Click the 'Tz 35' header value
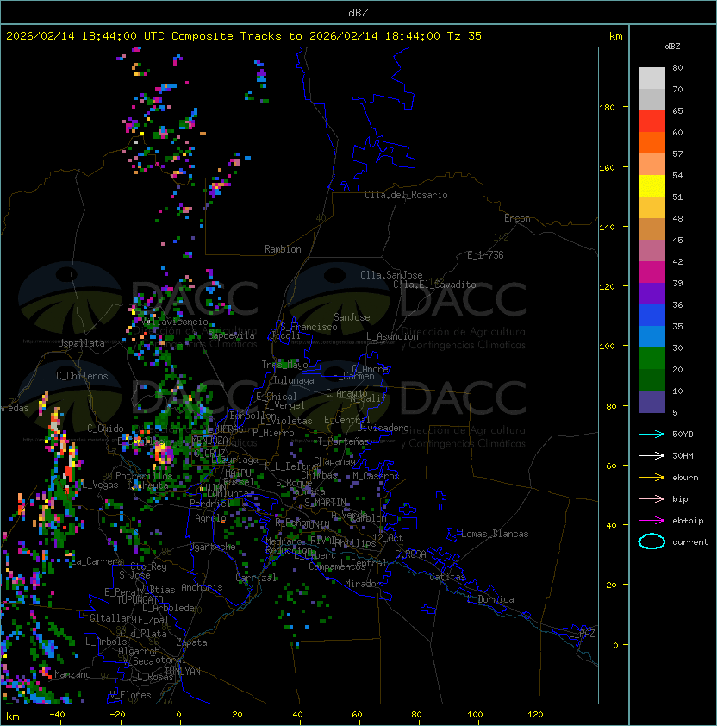The height and width of the screenshot is (726, 717). click(x=464, y=36)
